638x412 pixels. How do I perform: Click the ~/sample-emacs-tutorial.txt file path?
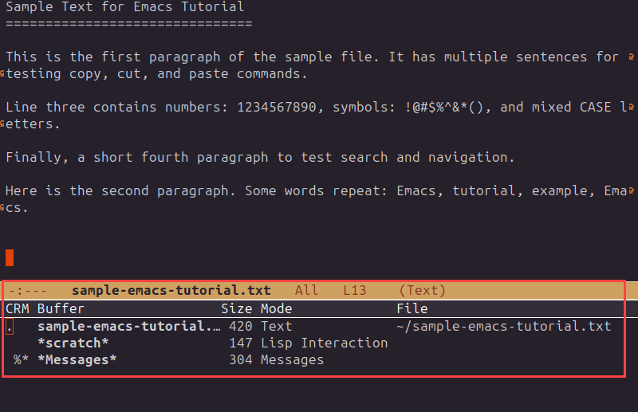(503, 326)
